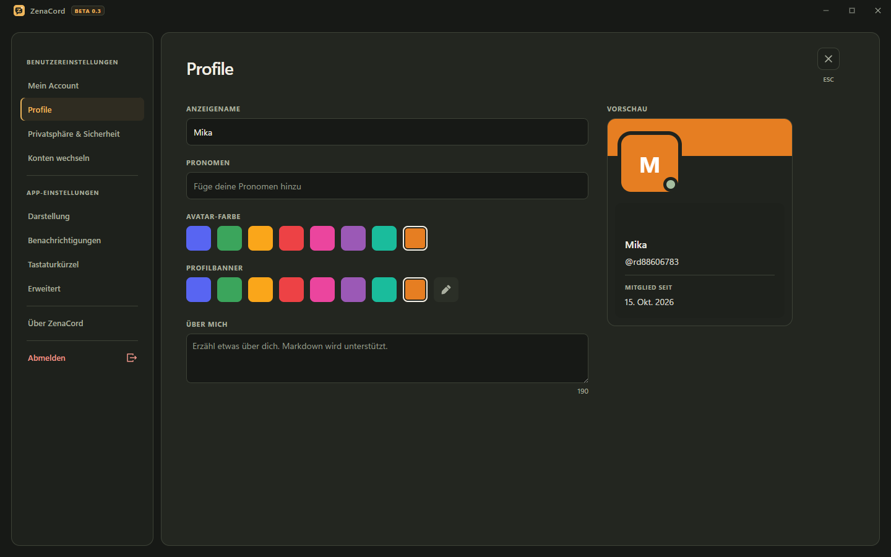This screenshot has width=891, height=557.
Task: Set profile banner to green swatch
Action: pyautogui.click(x=230, y=290)
